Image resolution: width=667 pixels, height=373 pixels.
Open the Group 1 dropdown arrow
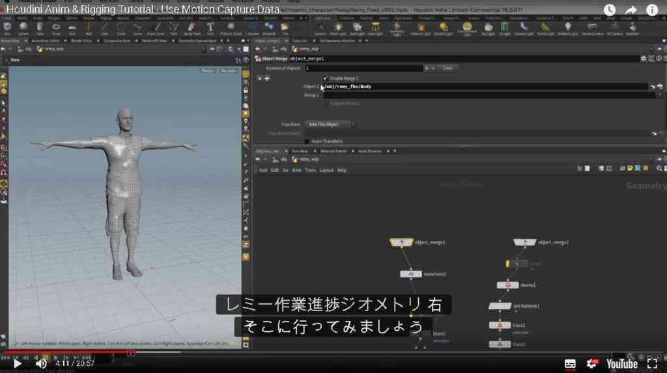[x=659, y=95]
